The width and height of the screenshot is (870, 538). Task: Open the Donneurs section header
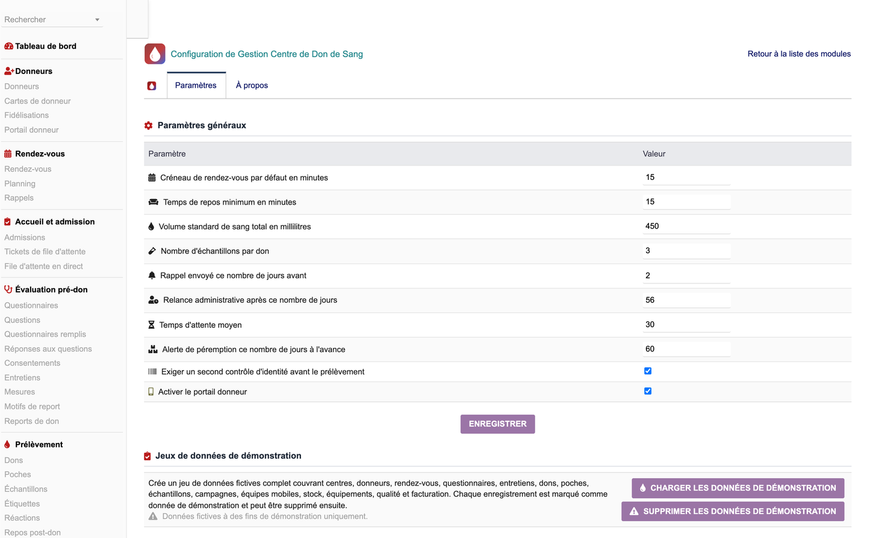[x=34, y=71]
